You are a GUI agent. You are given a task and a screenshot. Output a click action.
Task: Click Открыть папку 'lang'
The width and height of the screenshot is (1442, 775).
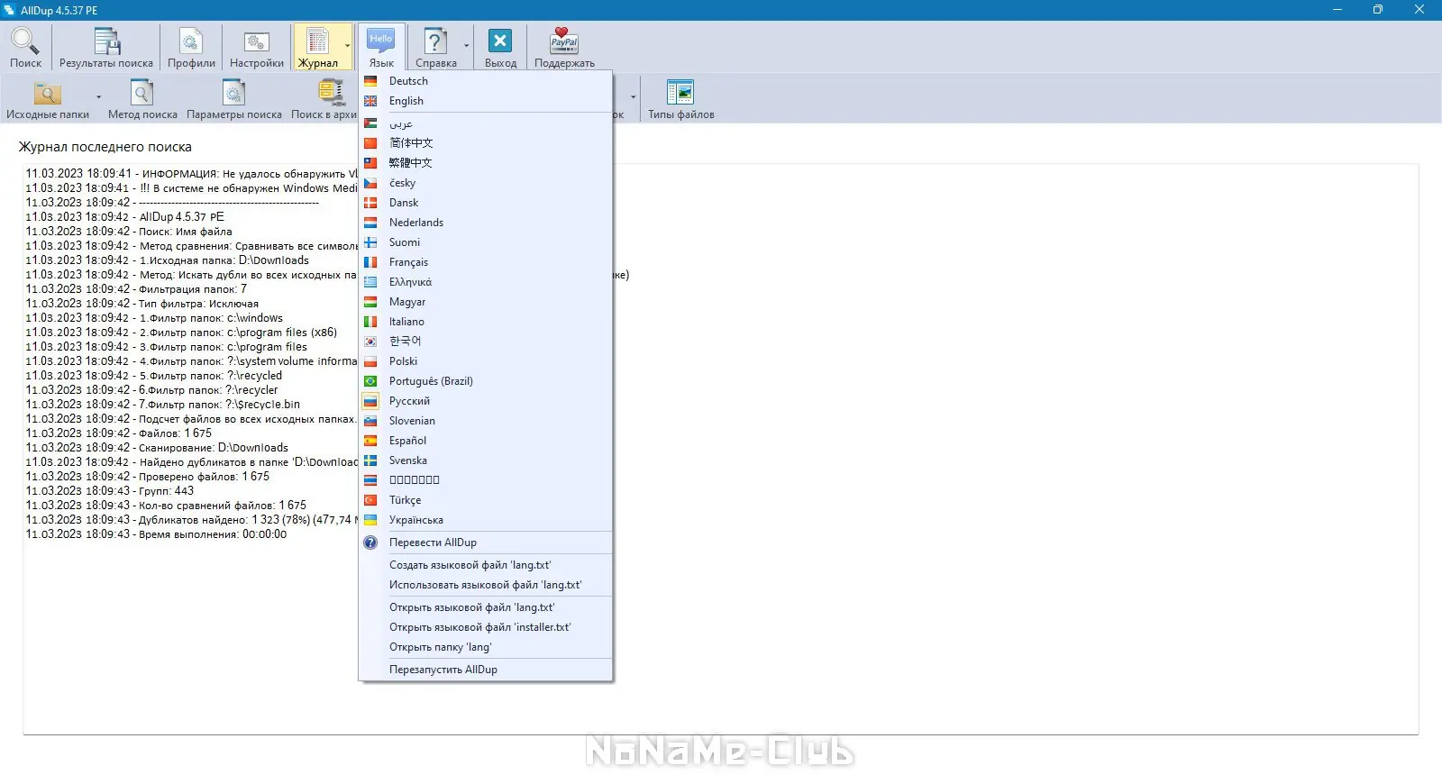(x=486, y=647)
